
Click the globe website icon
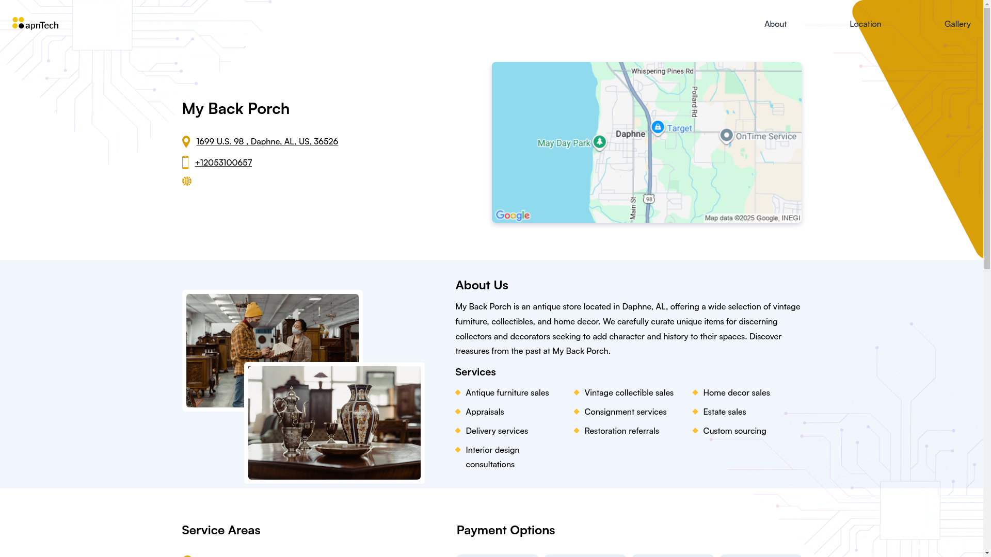187,181
